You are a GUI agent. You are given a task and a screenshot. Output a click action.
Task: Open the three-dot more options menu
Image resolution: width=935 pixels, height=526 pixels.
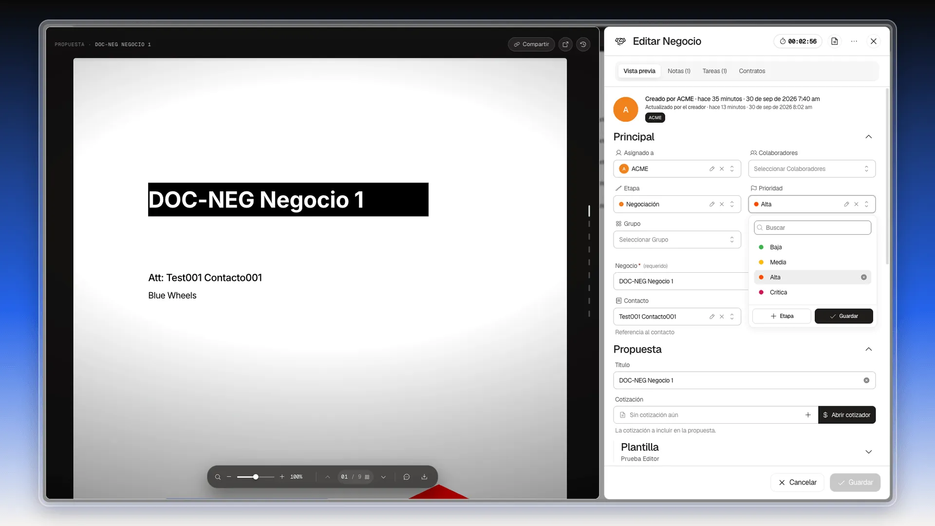click(854, 41)
